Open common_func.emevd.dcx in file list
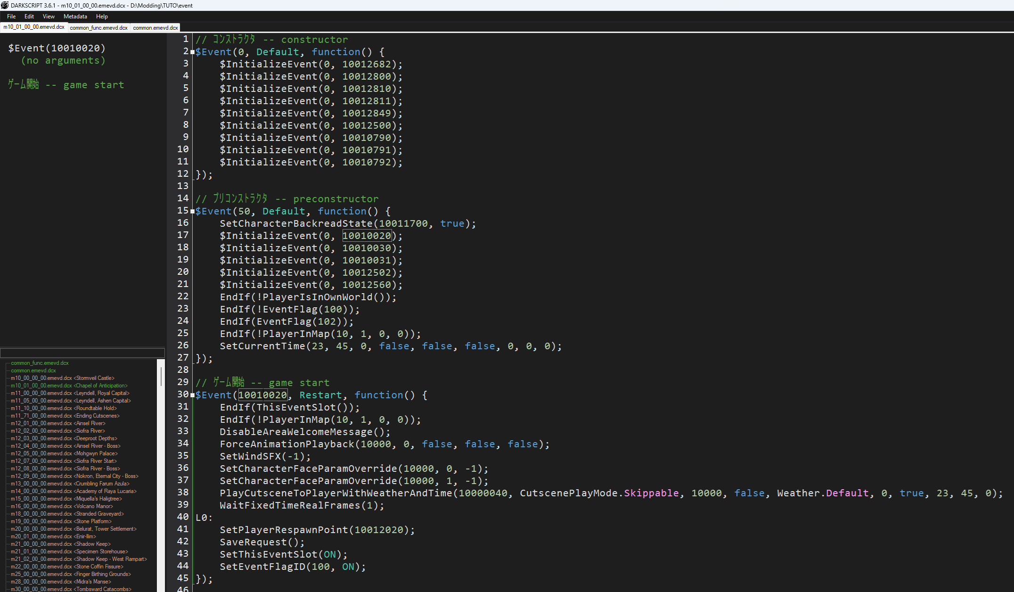The image size is (1014, 592). pyautogui.click(x=40, y=363)
